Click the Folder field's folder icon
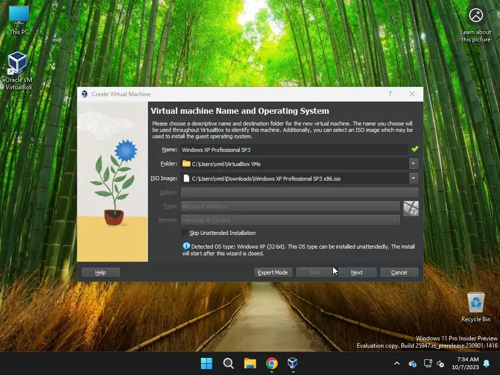Image resolution: width=500 pixels, height=375 pixels. (186, 164)
